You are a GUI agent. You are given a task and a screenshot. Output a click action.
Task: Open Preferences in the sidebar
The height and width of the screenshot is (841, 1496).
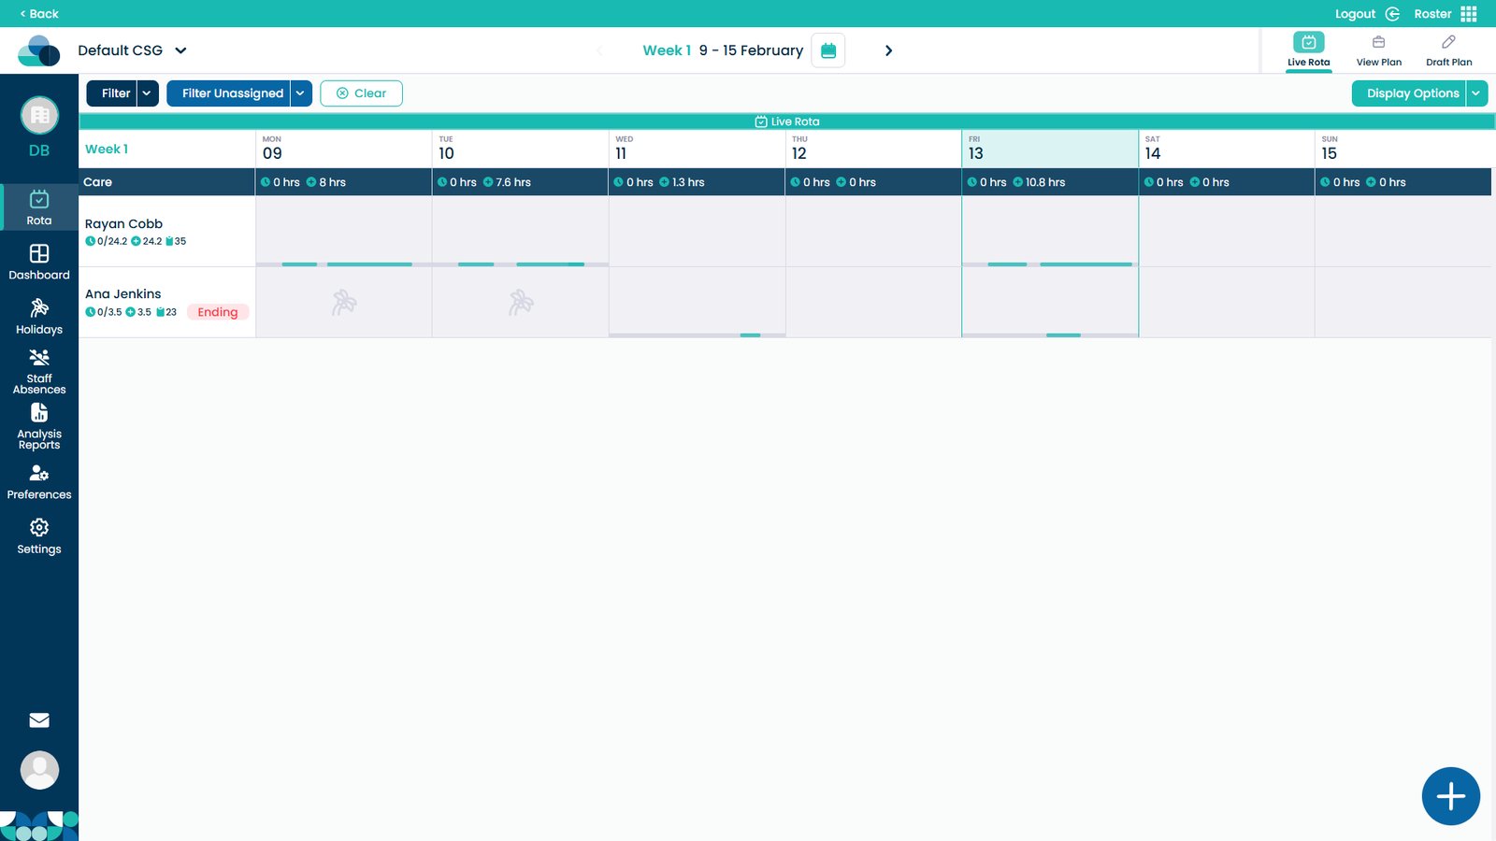coord(39,482)
